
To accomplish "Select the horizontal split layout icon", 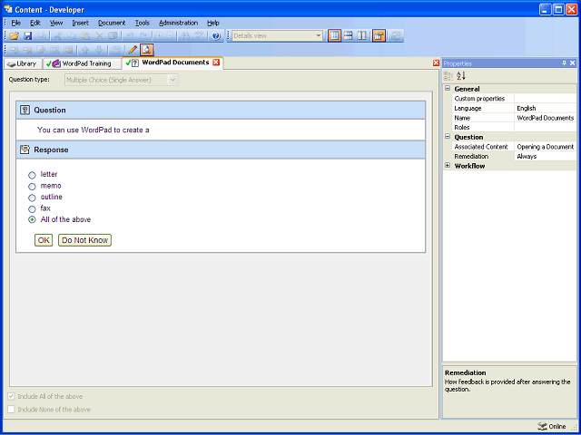I will pyautogui.click(x=348, y=36).
